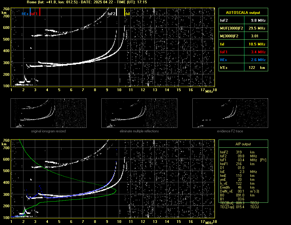Select the white foF2 marker on the top ionogram
Viewport: 291px width, 225px height.
tap(117, 12)
